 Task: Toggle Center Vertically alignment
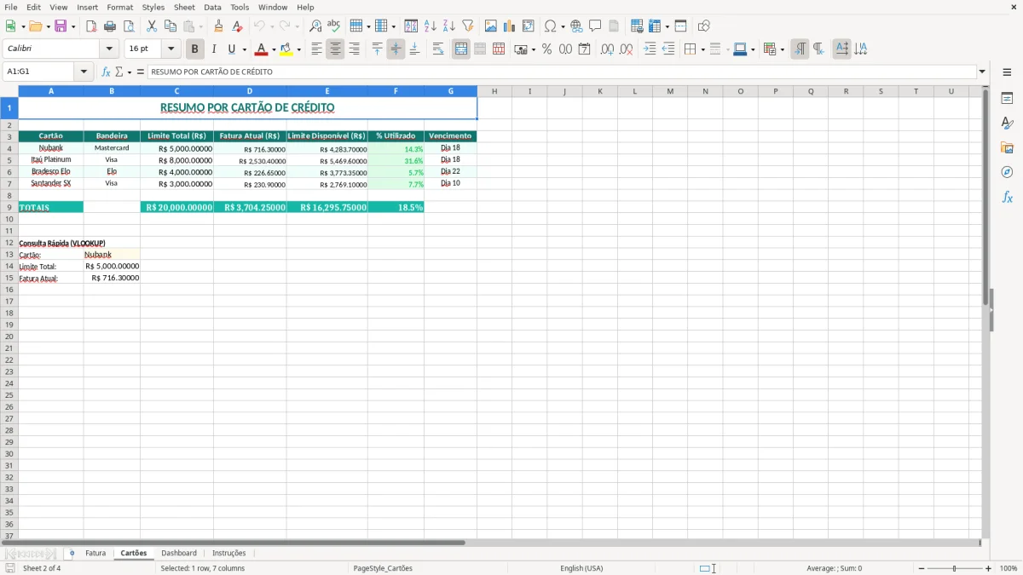click(x=396, y=49)
